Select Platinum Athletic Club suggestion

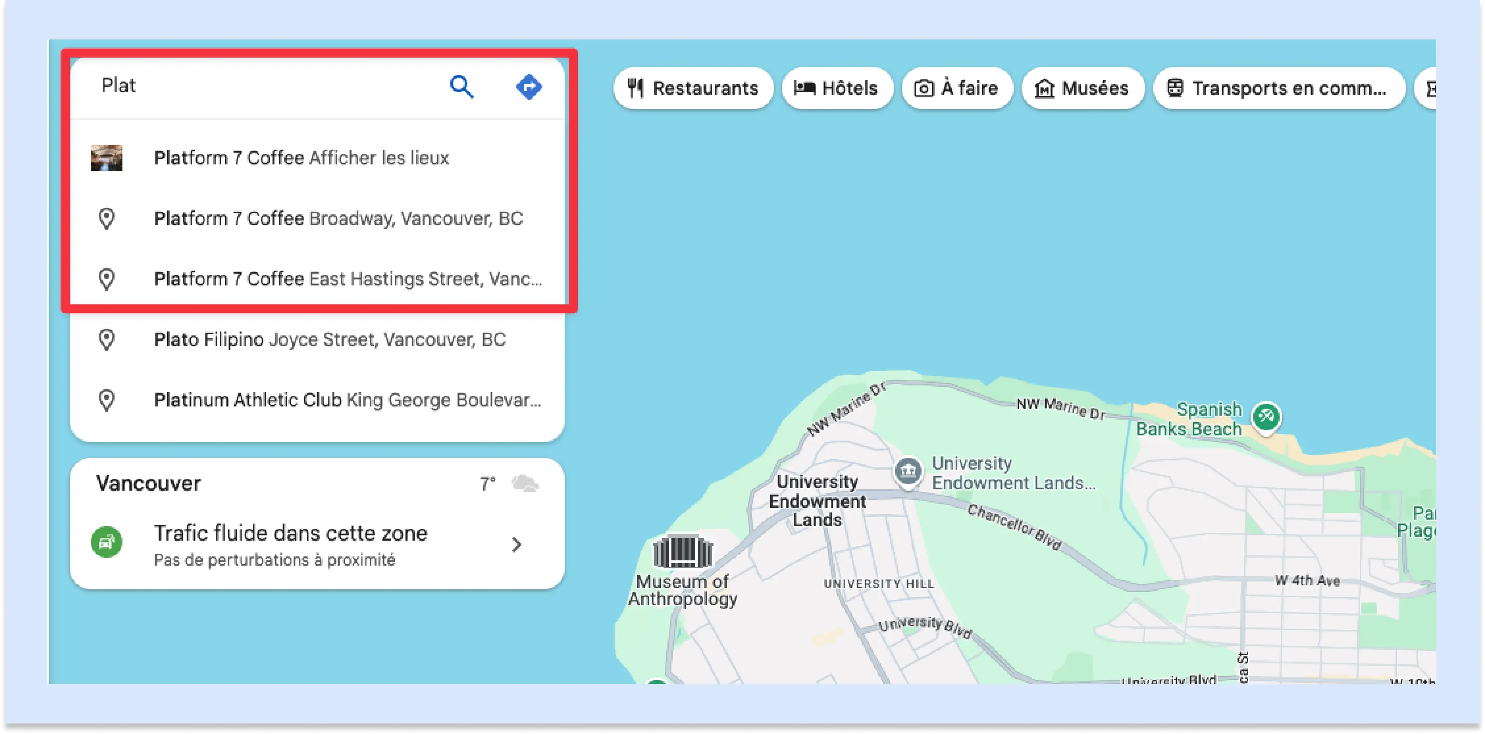[317, 400]
